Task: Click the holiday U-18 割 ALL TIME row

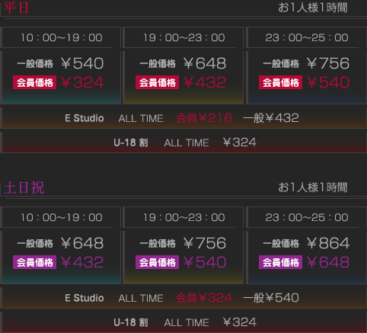Action: [x=183, y=322]
